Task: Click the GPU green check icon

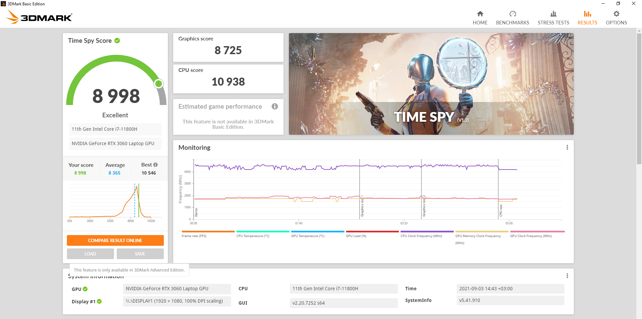Action: click(x=85, y=289)
